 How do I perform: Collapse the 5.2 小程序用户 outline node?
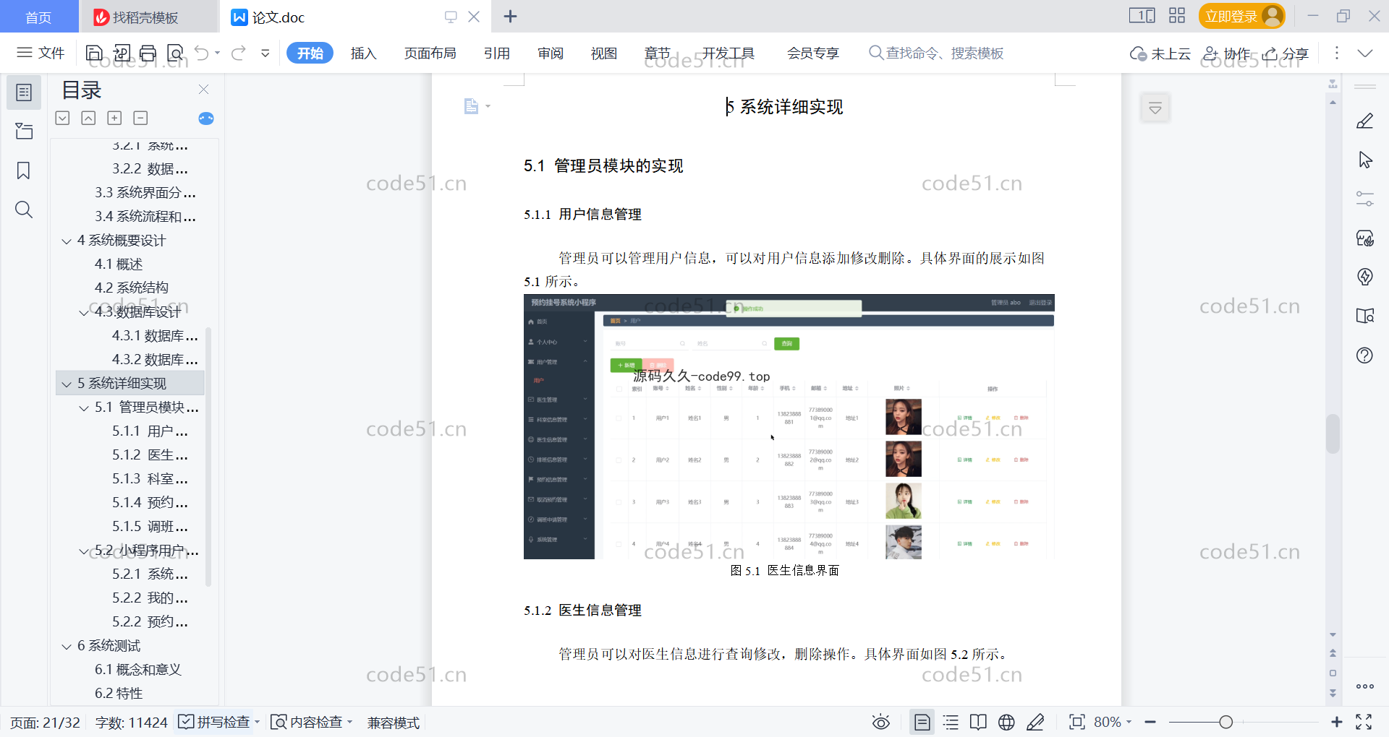[84, 551]
